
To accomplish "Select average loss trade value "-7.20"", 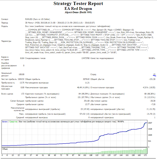I will [x=153, y=104].
